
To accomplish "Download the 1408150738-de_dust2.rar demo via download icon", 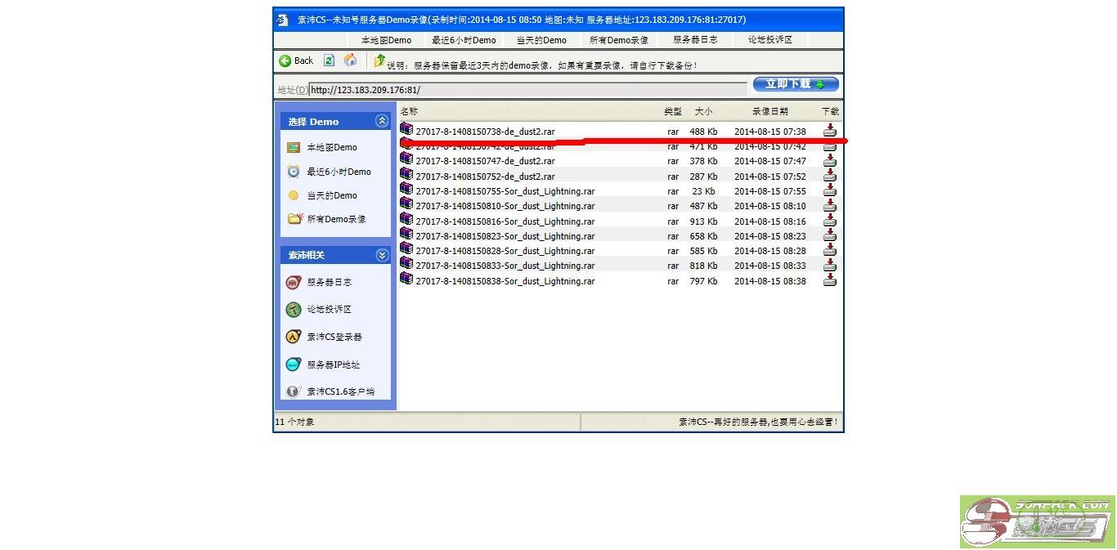I will [x=830, y=131].
